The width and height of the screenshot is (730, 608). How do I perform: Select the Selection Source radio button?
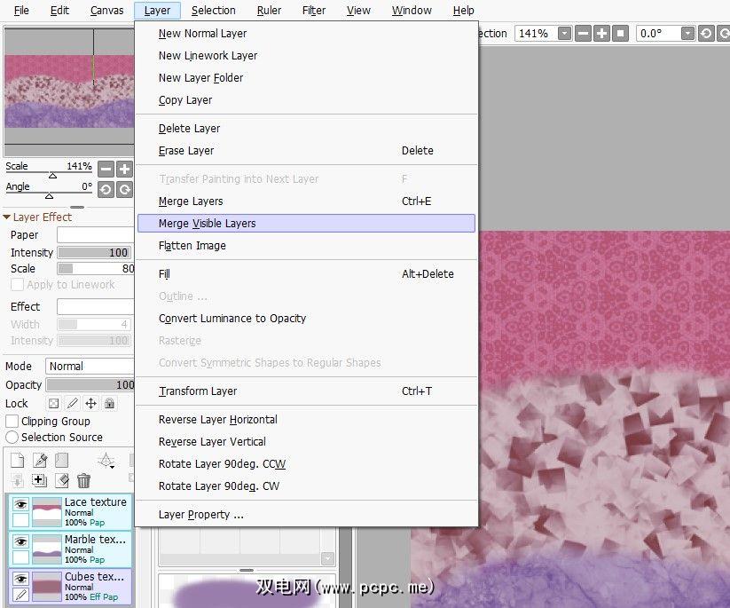pos(12,438)
